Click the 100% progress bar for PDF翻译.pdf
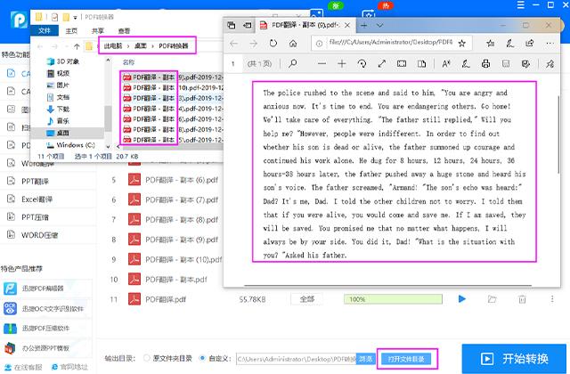This screenshot has width=570, height=374. click(x=393, y=299)
